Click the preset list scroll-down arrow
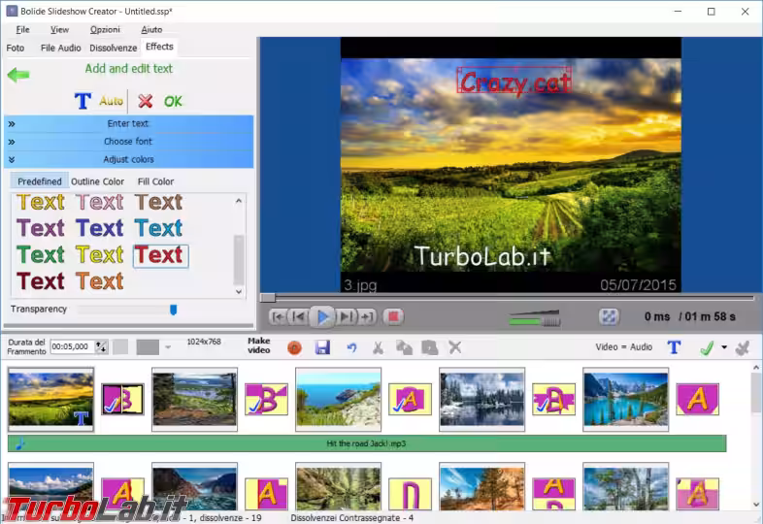The height and width of the screenshot is (524, 763). pos(239,292)
